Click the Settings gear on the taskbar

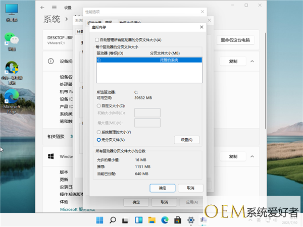[190, 220]
